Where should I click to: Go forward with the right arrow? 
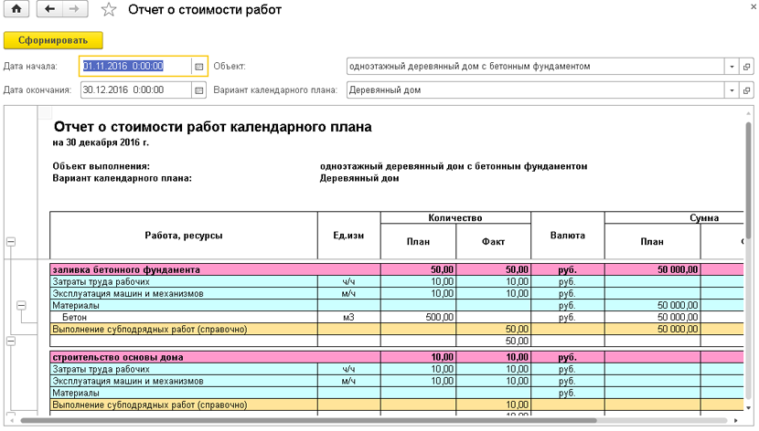point(75,9)
